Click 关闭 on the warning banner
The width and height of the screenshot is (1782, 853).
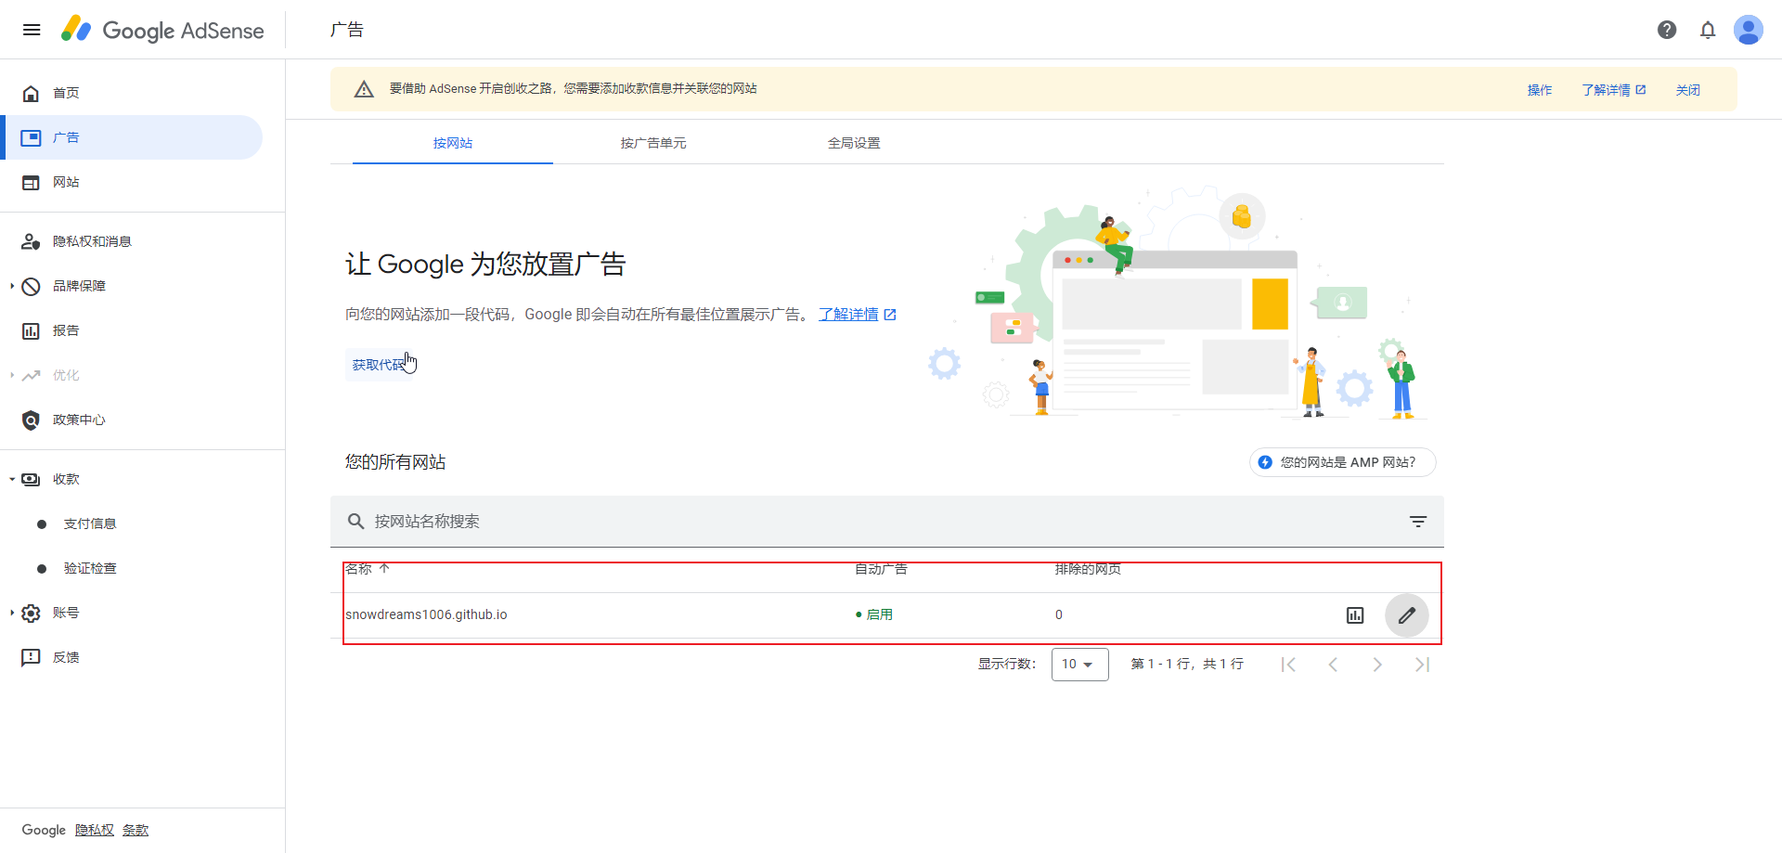point(1687,90)
